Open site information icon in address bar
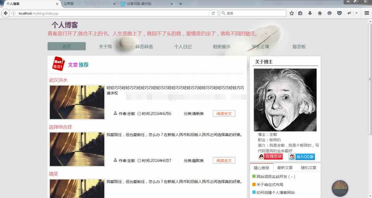Viewport: 372px width, 198px height. [13, 13]
